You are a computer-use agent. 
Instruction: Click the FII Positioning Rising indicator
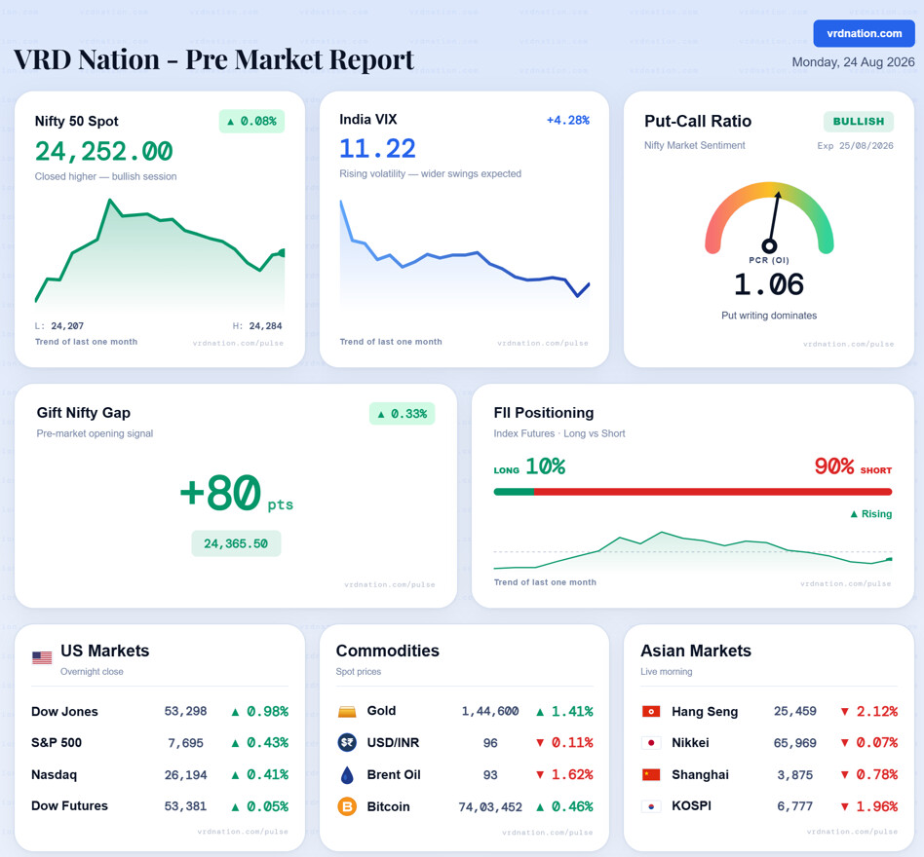click(x=871, y=514)
